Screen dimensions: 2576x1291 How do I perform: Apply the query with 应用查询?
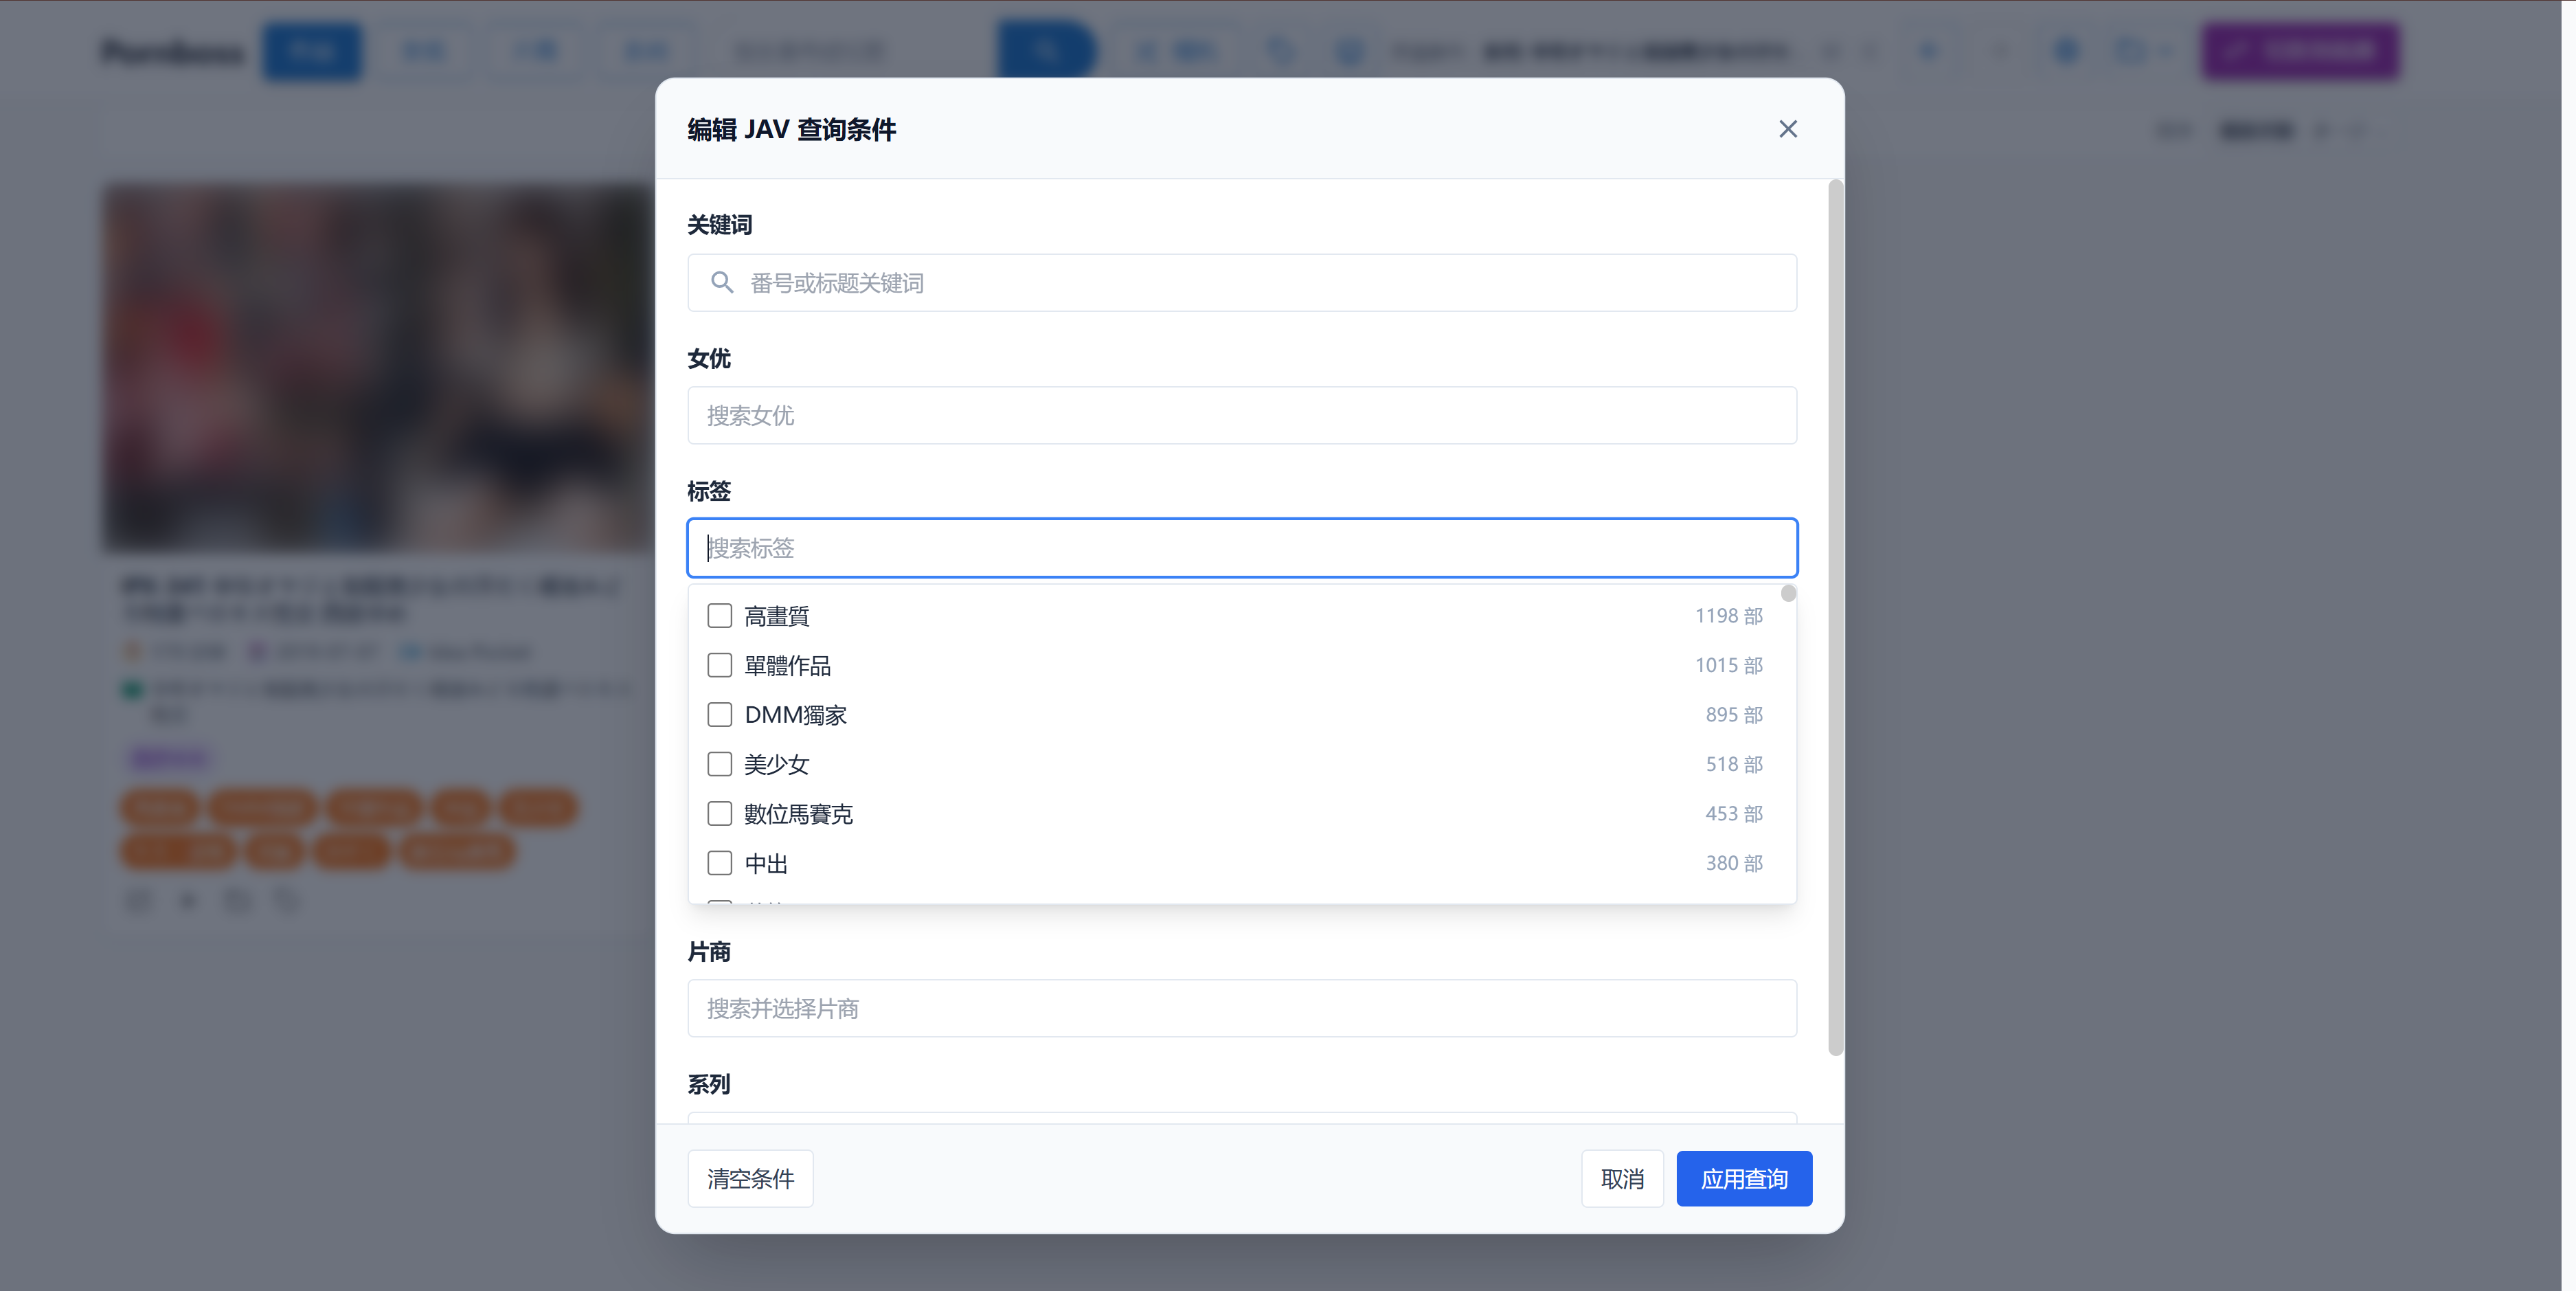tap(1744, 1179)
